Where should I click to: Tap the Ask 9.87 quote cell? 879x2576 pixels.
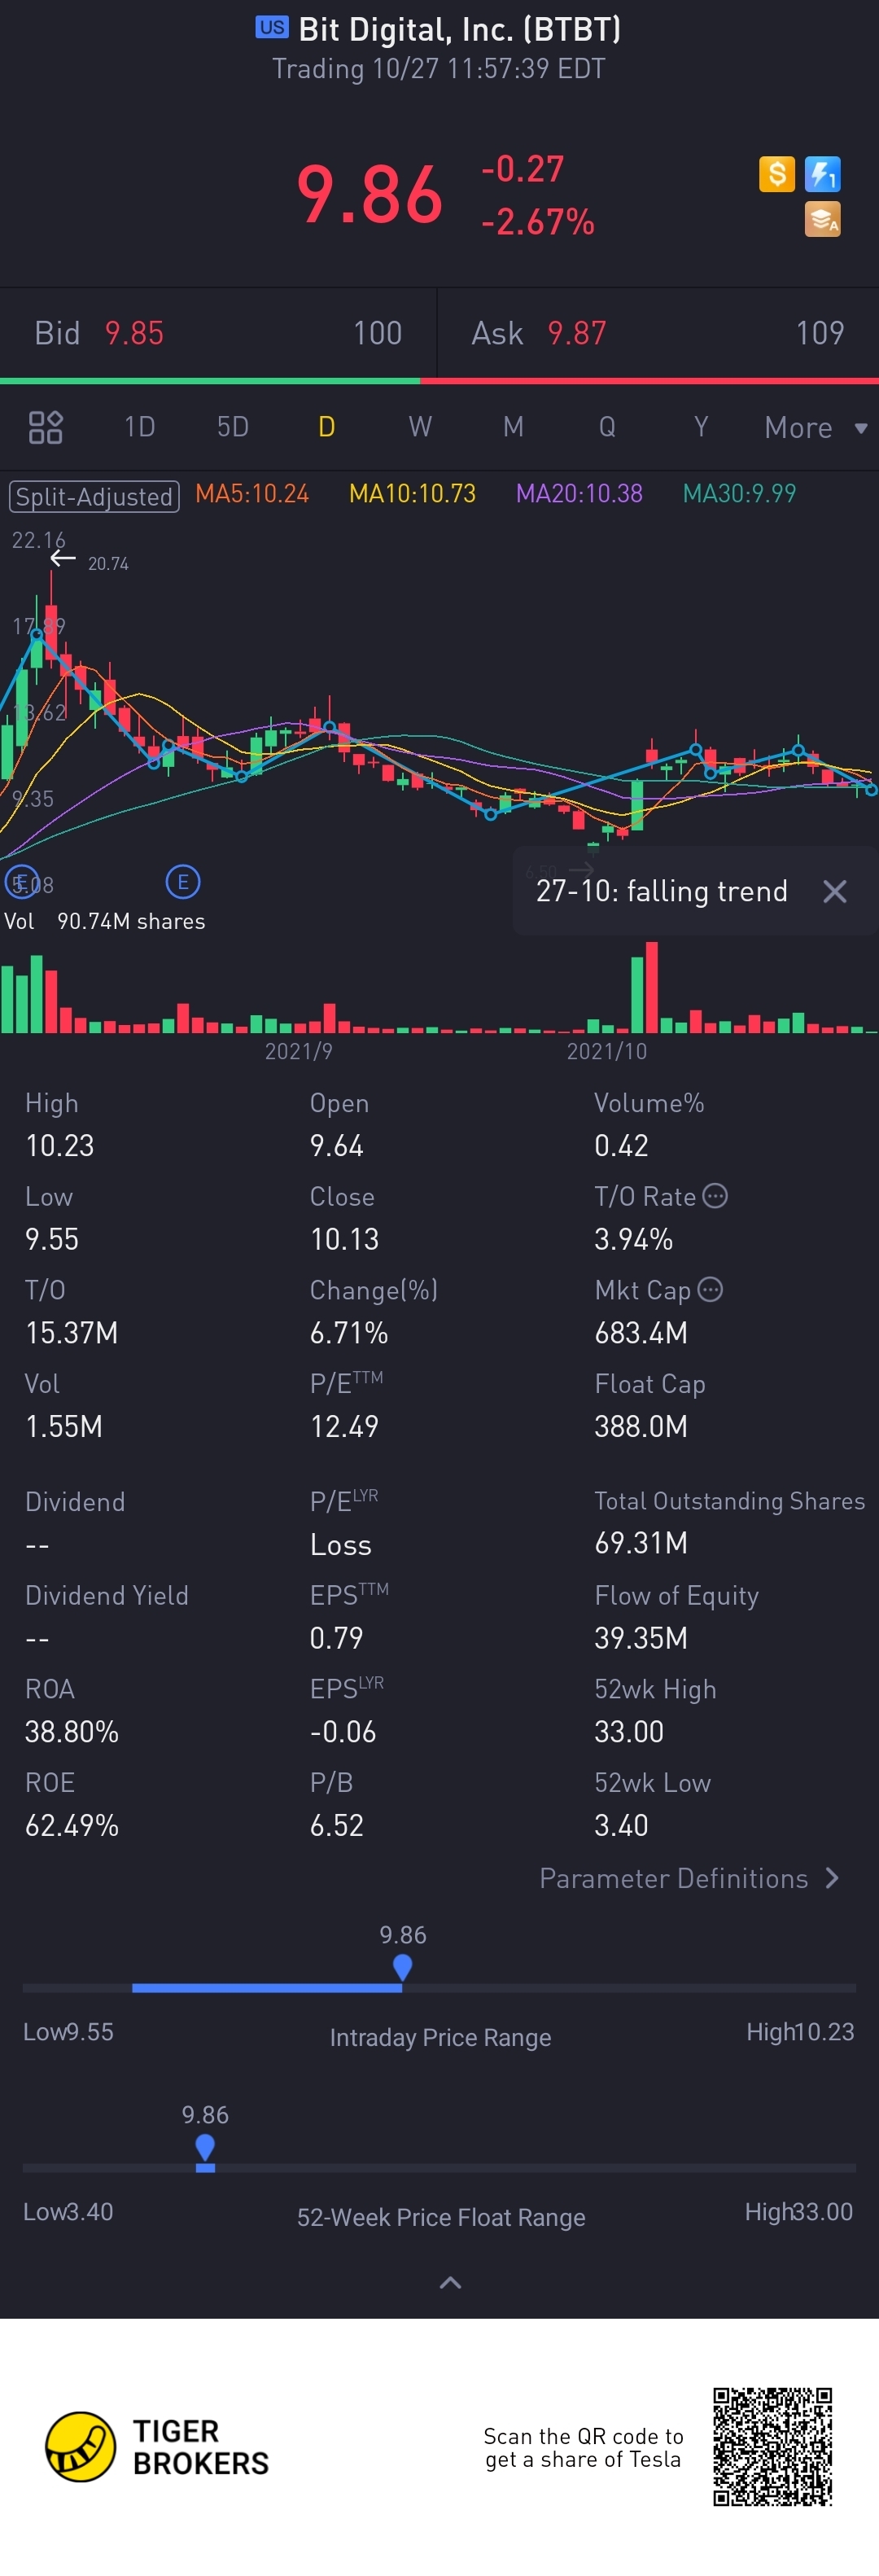point(658,333)
